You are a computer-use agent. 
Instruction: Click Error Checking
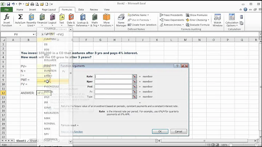(196, 20)
